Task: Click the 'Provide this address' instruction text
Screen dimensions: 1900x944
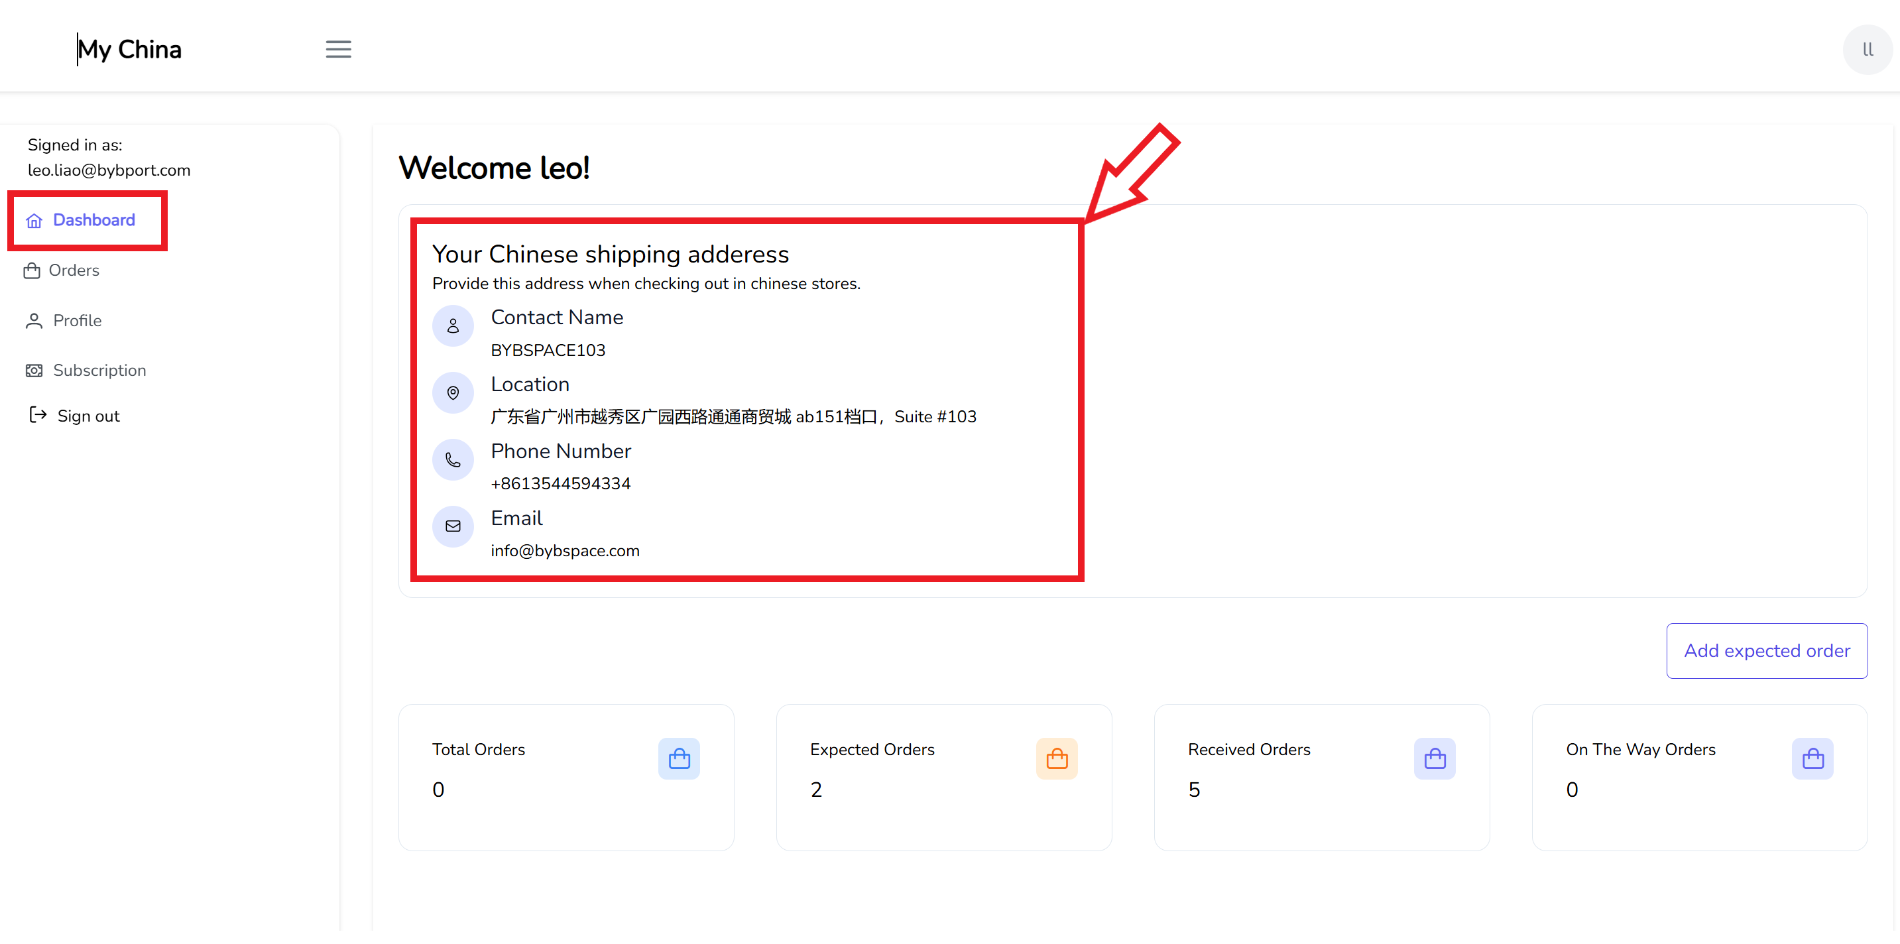Action: (x=646, y=284)
